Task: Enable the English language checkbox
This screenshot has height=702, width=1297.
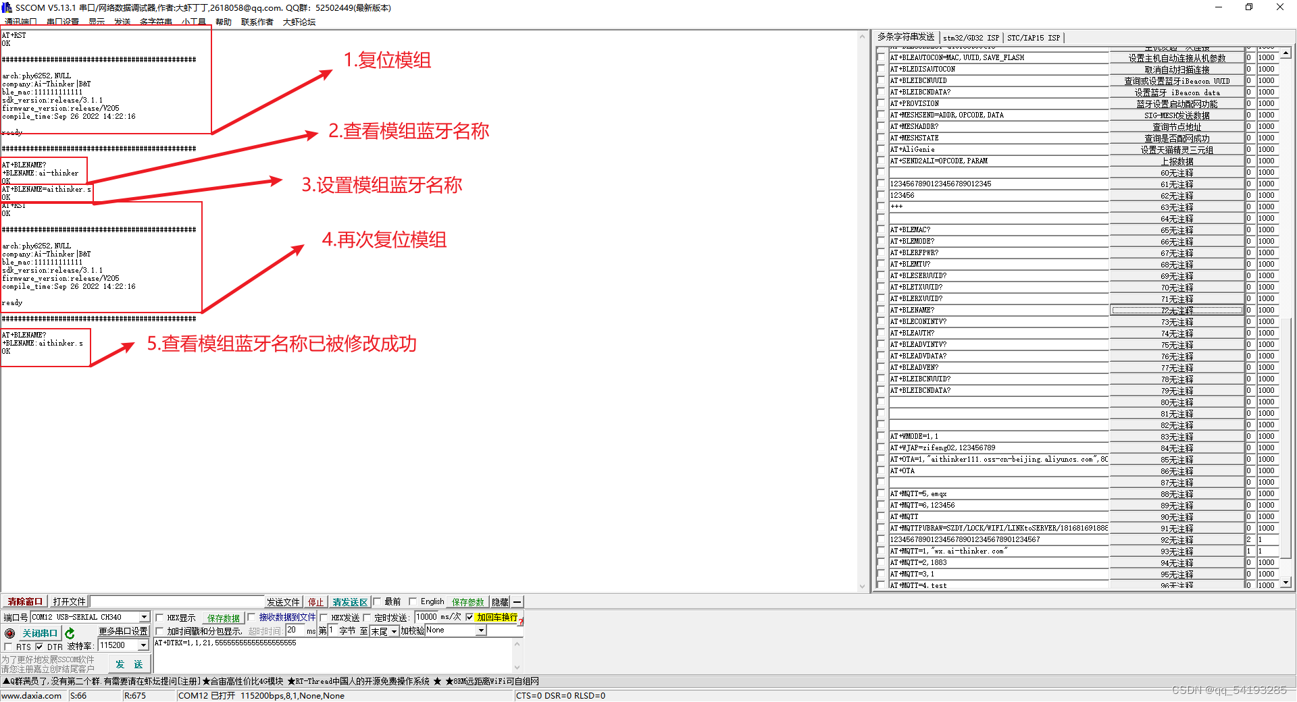Action: click(413, 601)
